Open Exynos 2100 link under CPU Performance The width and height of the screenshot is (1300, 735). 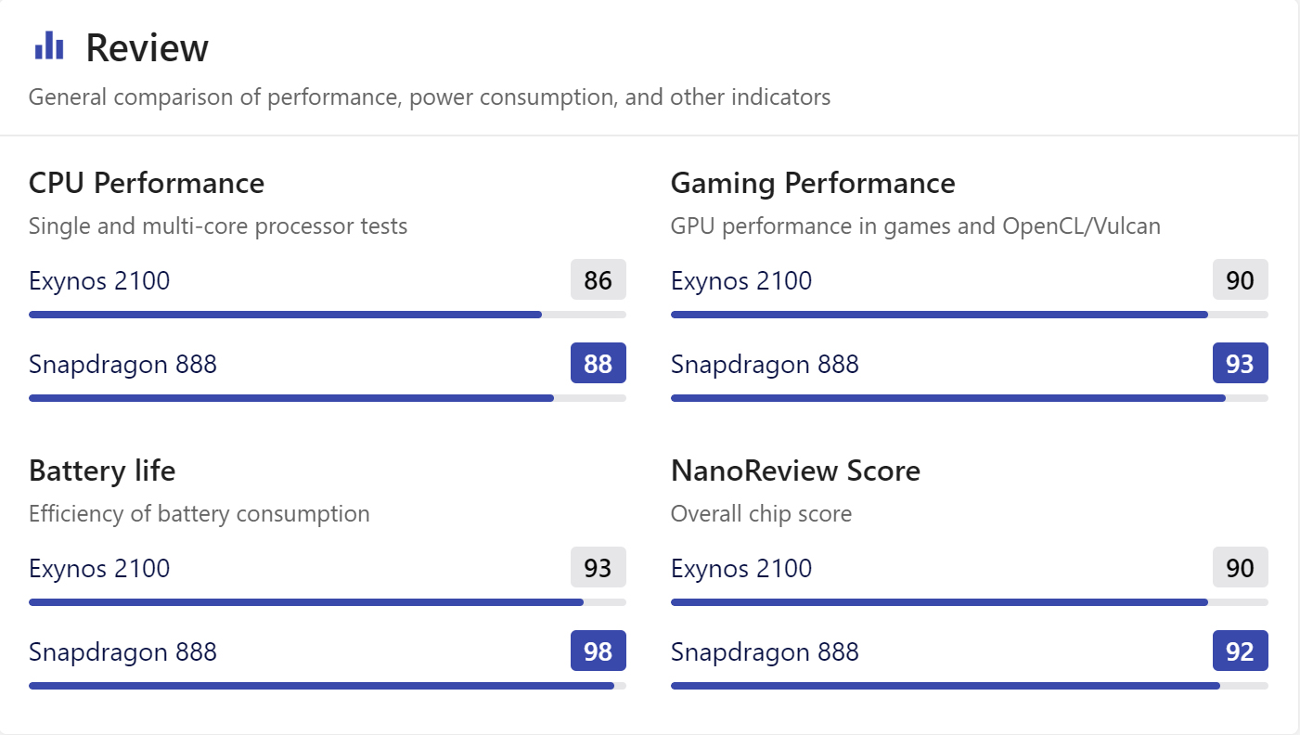(99, 280)
